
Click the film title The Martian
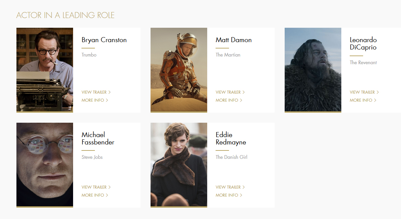(x=228, y=55)
